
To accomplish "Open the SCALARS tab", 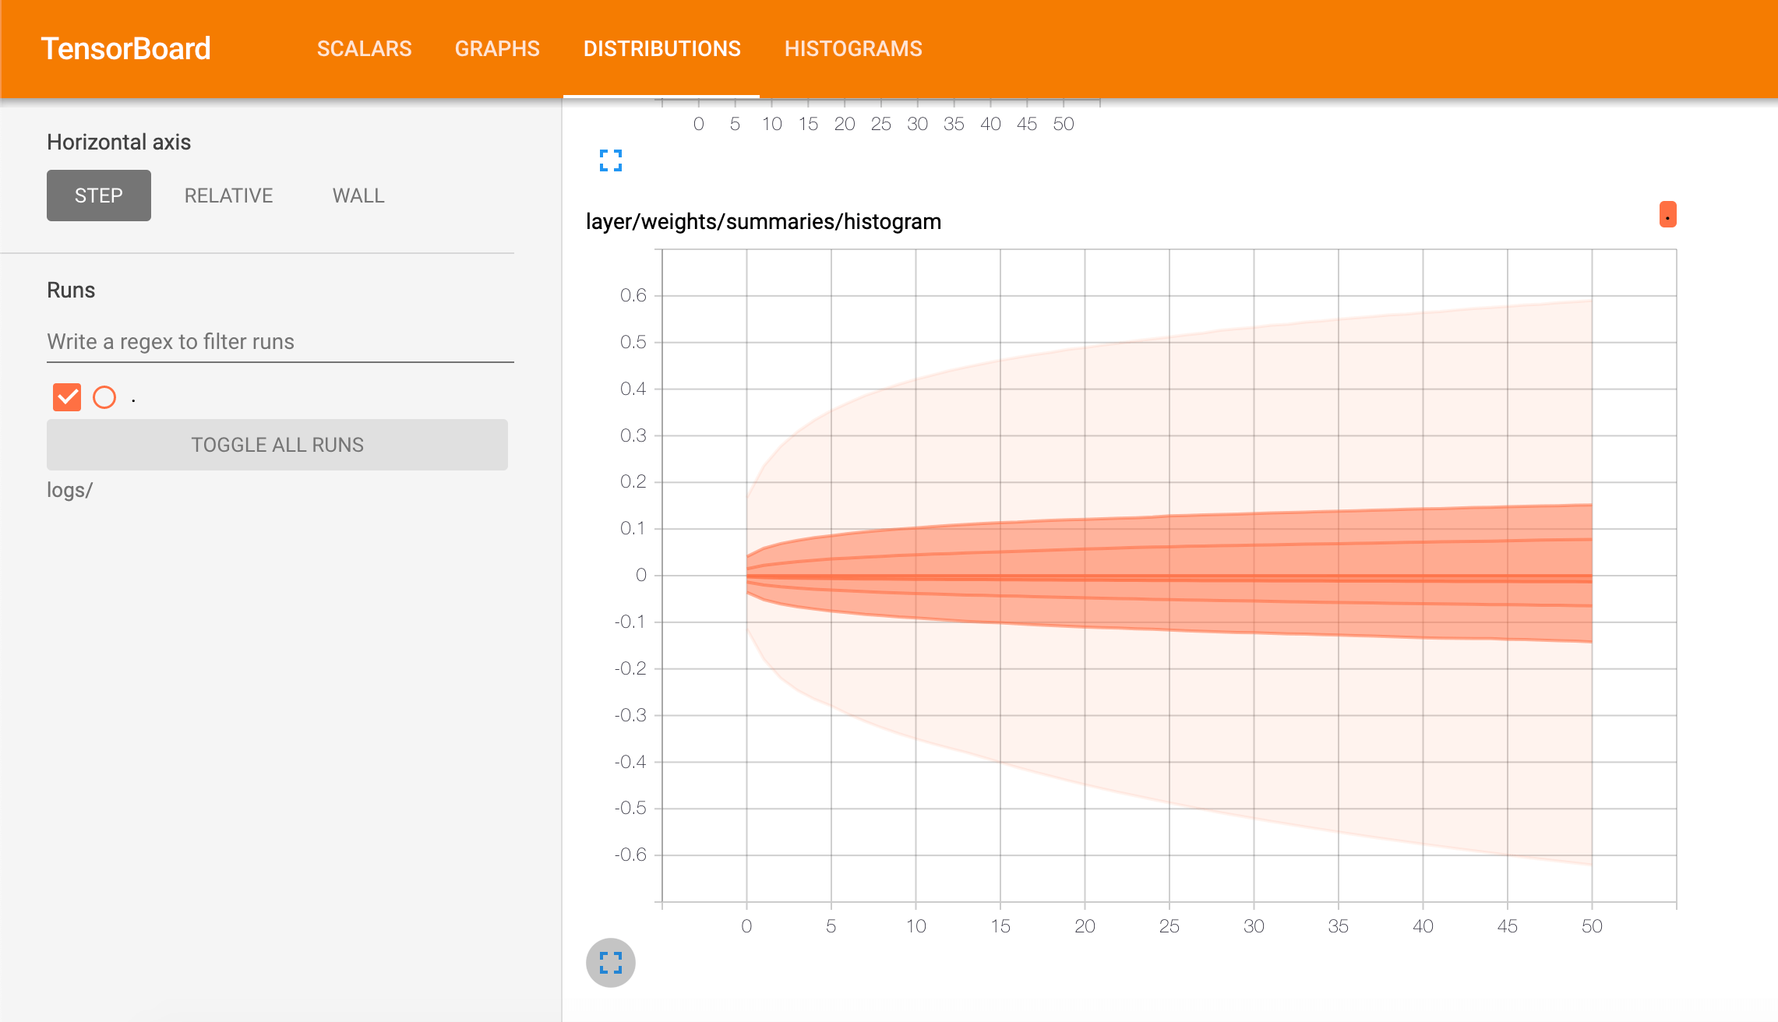I will [364, 48].
